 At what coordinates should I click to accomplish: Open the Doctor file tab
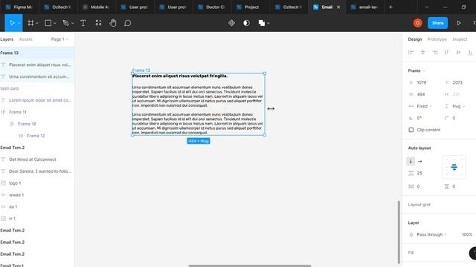point(212,7)
